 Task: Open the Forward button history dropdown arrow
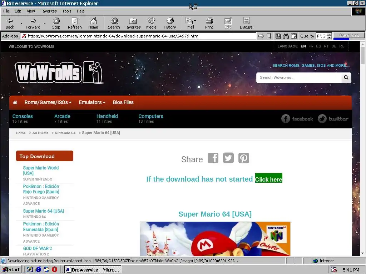(x=45, y=23)
